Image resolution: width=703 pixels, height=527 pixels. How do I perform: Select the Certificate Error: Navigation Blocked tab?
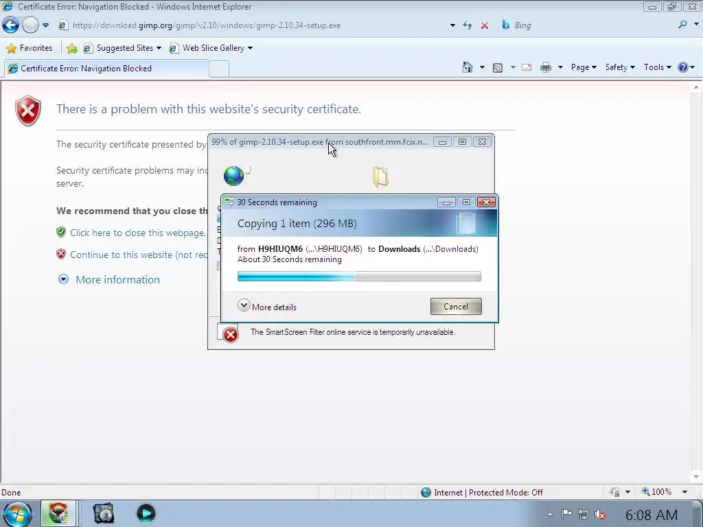click(106, 69)
